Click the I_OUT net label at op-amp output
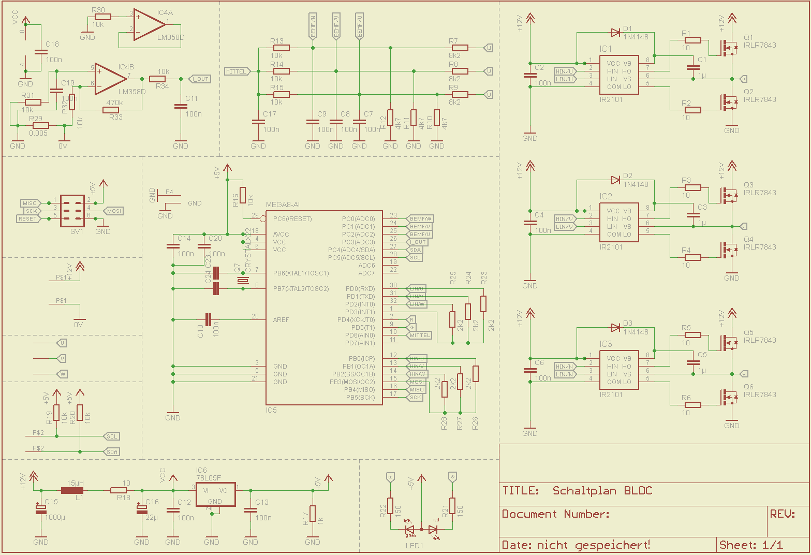This screenshot has width=811, height=555. click(200, 79)
